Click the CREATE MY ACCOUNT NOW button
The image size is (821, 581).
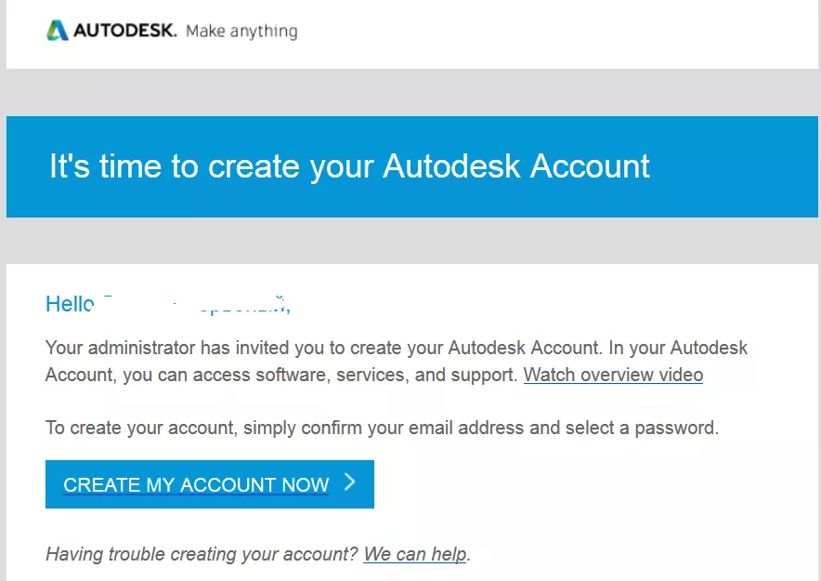[210, 484]
